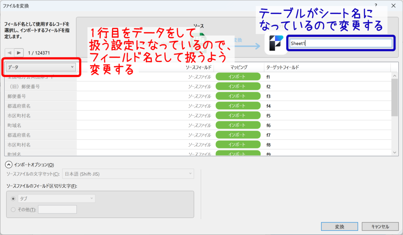Click the FileMaker target table icon
This screenshot has height=235, width=403.
tap(275, 44)
